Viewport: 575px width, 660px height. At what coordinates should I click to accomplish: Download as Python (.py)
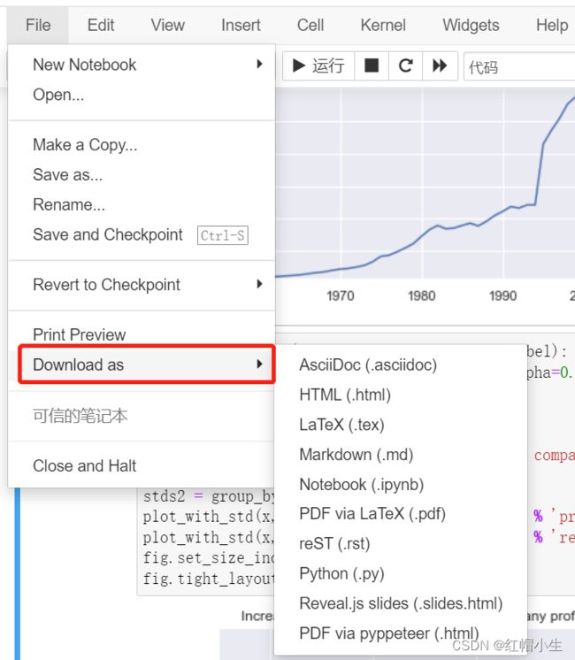coord(401,573)
